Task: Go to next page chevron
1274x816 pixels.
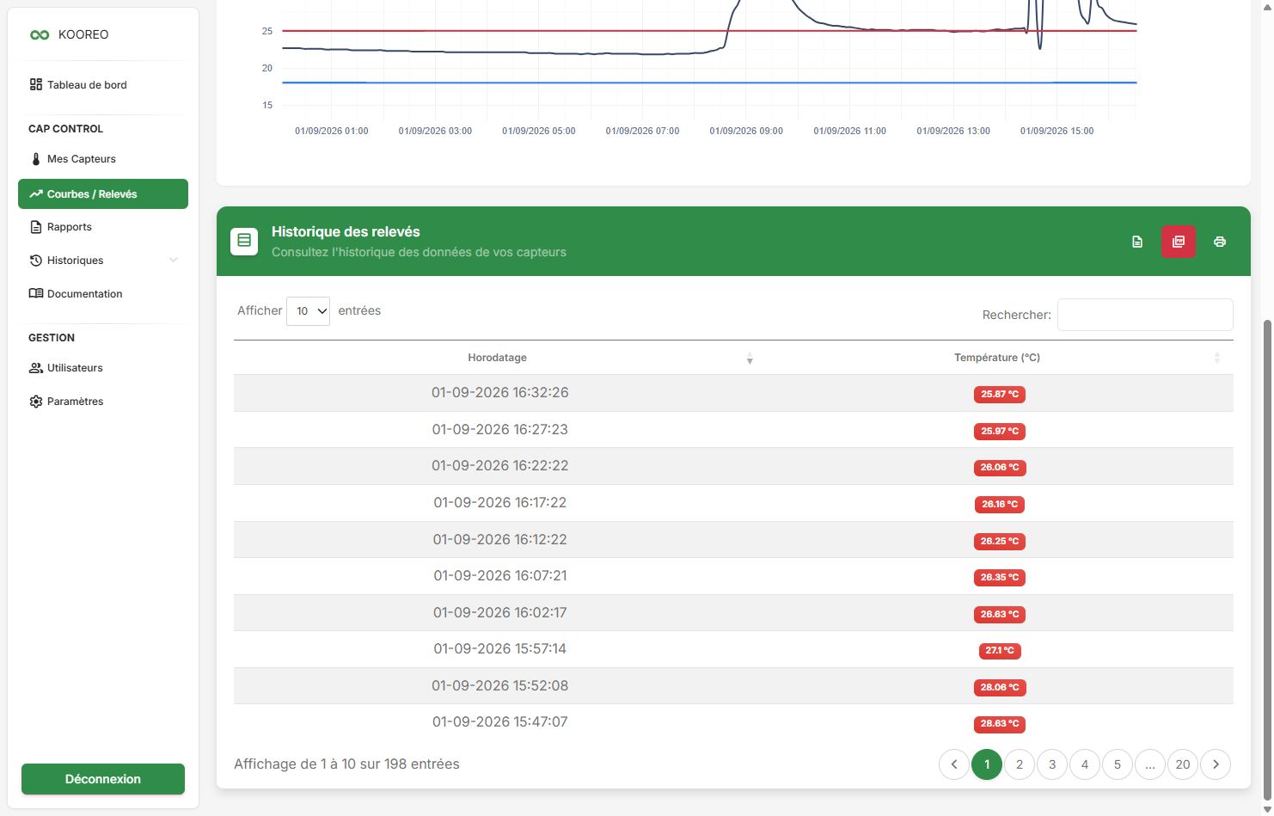Action: (1216, 764)
